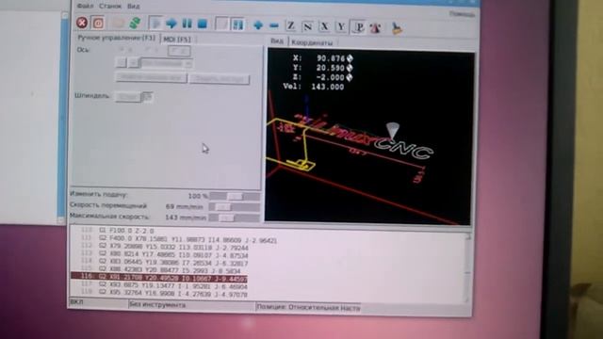Stop the running program
Screen dimensions: 603x339
(203, 24)
